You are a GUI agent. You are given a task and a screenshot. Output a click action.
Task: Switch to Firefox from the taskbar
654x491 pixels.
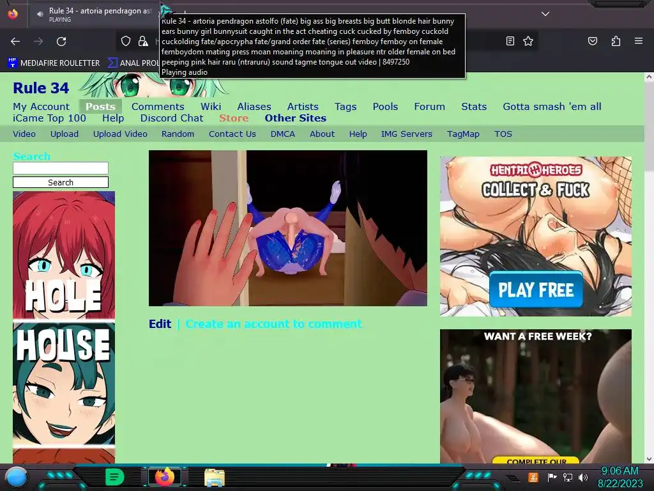coord(164,477)
